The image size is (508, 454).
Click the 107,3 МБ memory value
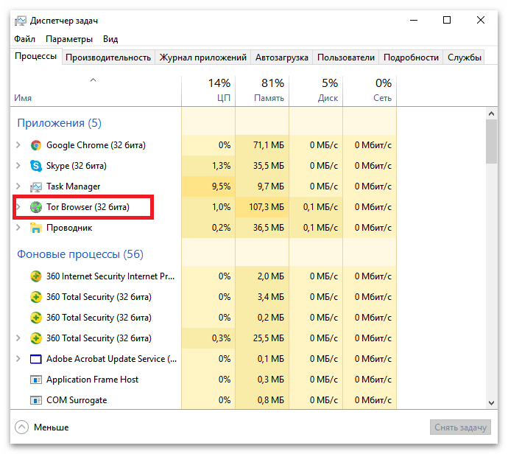(267, 207)
